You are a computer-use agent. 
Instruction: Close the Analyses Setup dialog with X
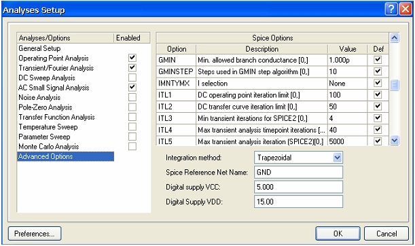click(405, 10)
